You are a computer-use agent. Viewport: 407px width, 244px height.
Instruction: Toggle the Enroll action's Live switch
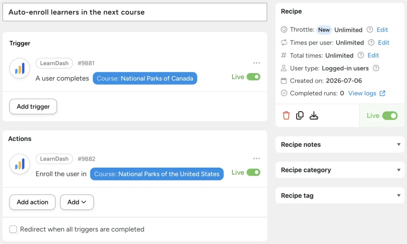tap(253, 172)
